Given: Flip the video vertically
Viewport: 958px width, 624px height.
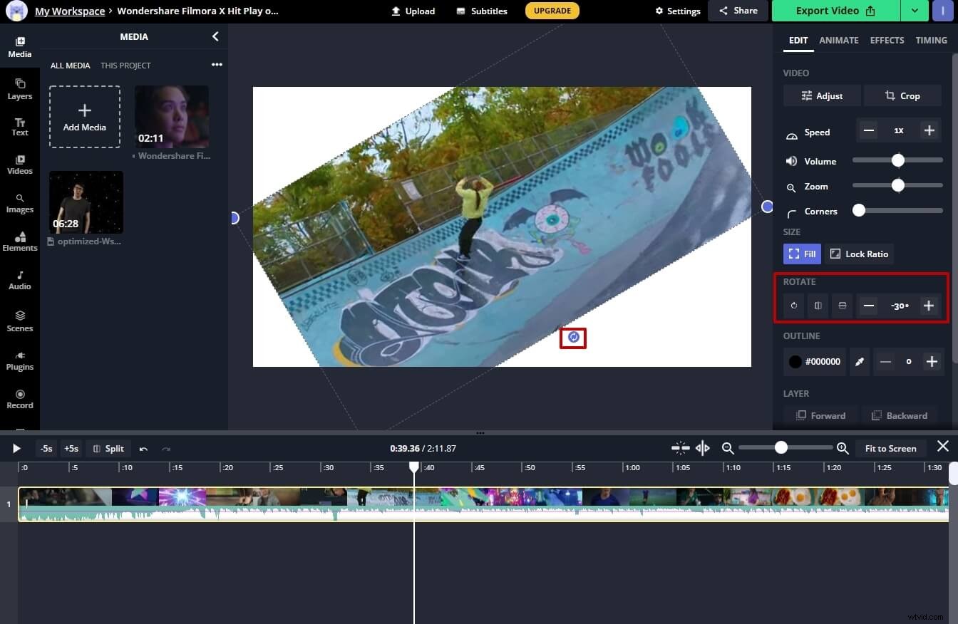Looking at the screenshot, I should [842, 306].
